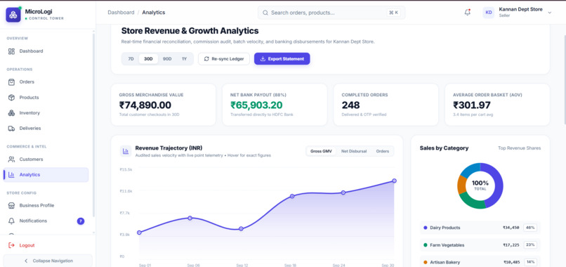
Task: Open Dashboard from the sidebar
Action: click(46, 51)
